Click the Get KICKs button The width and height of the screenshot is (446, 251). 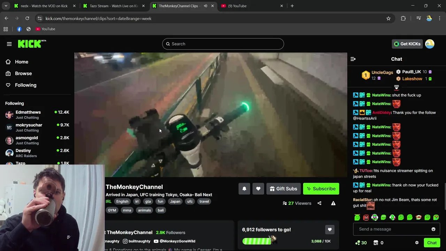pyautogui.click(x=407, y=44)
